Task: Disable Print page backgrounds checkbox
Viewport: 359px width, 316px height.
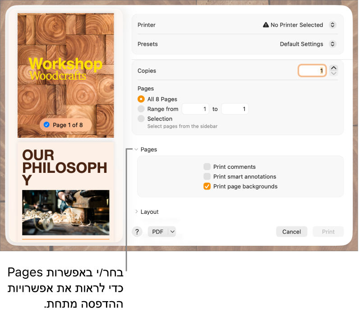Action: 207,186
